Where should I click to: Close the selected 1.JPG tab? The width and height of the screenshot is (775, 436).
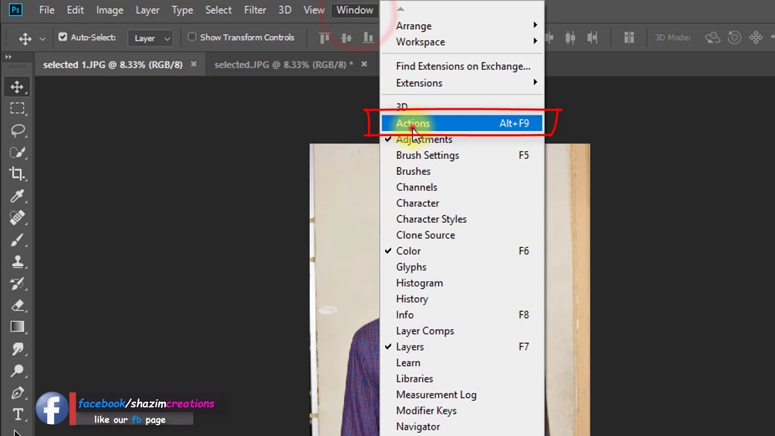pyautogui.click(x=194, y=64)
